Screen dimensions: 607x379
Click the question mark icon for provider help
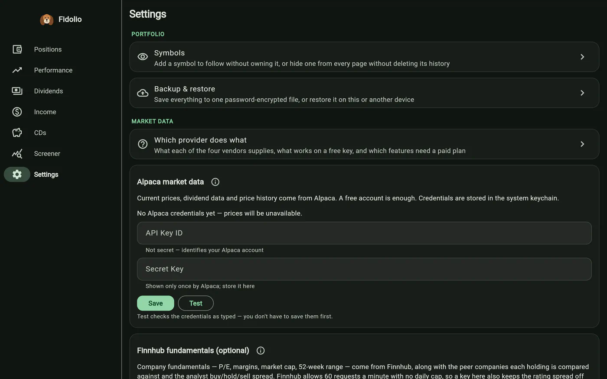(x=143, y=144)
